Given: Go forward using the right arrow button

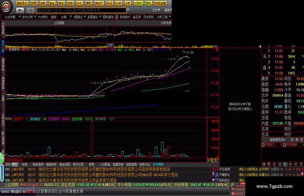Looking at the screenshot, I should (30, 10).
